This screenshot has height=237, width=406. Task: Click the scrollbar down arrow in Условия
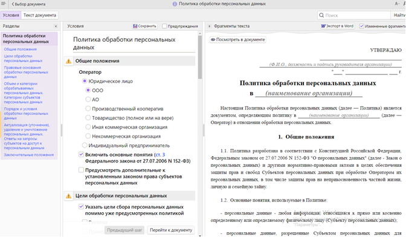[x=199, y=235]
